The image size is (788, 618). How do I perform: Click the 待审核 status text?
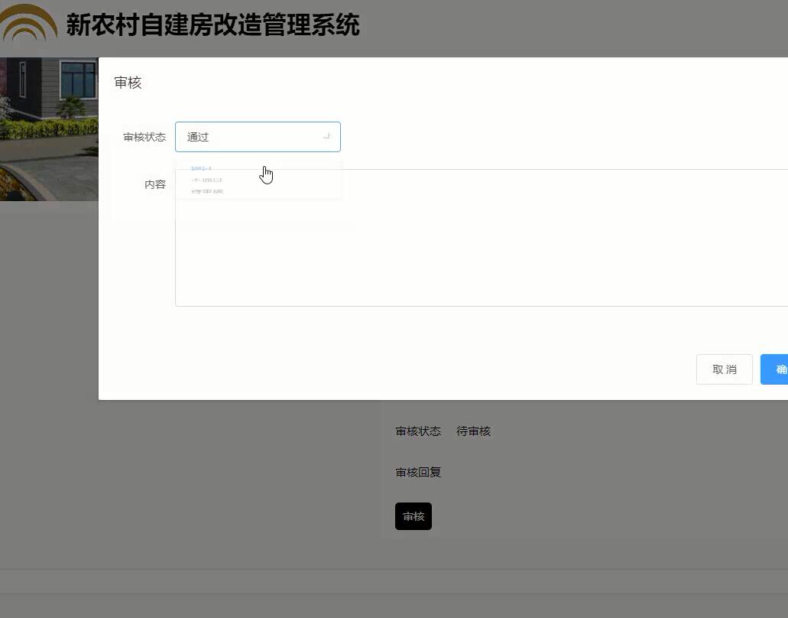click(x=473, y=431)
